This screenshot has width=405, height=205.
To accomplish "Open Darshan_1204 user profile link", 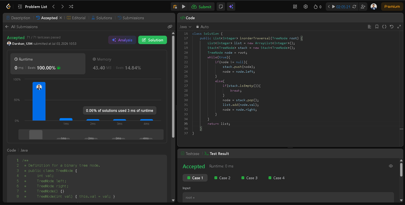I will point(23,43).
